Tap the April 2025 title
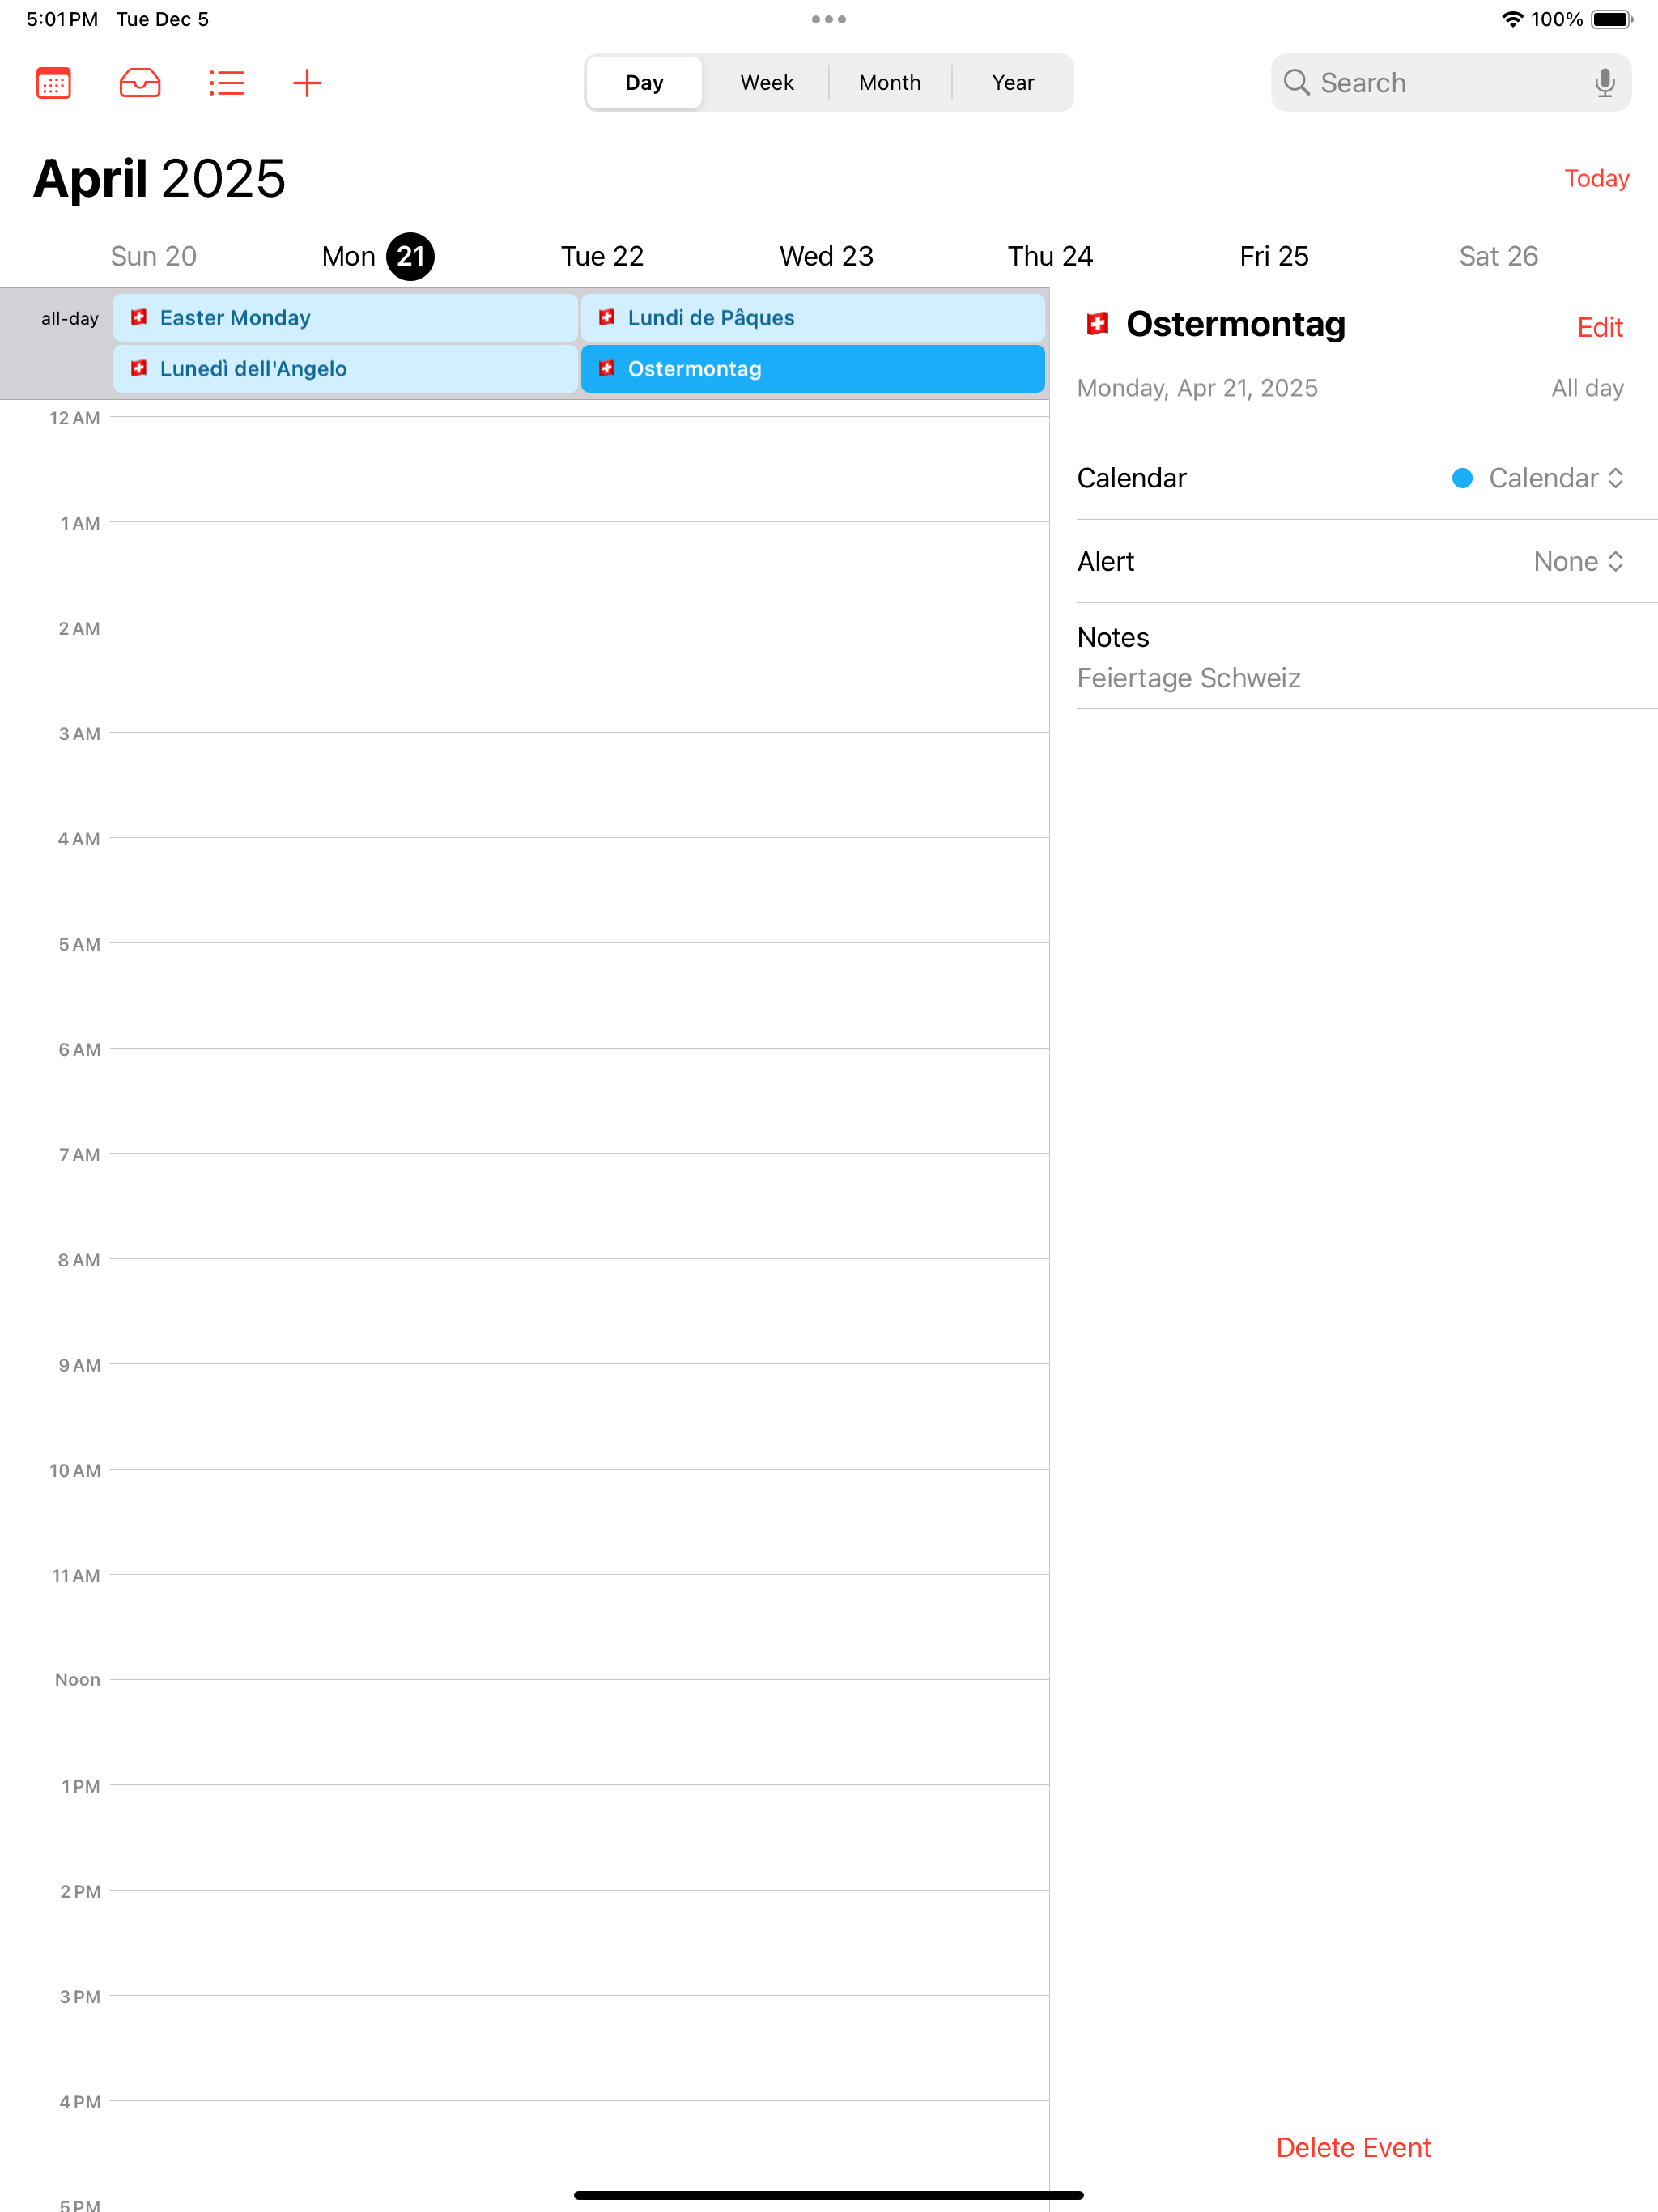1658x2212 pixels. point(159,179)
